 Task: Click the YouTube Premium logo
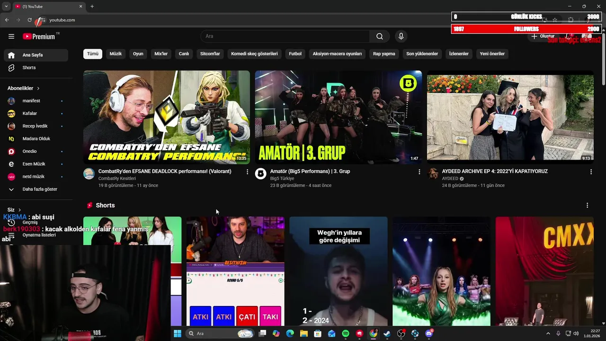coord(39,36)
